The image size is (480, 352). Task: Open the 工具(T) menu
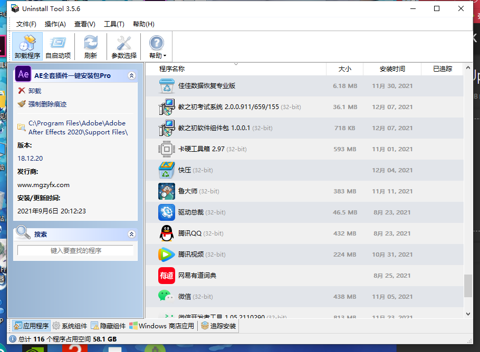click(114, 24)
